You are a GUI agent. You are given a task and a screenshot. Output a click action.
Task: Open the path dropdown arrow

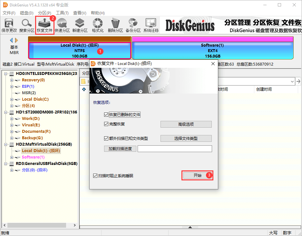292,81
